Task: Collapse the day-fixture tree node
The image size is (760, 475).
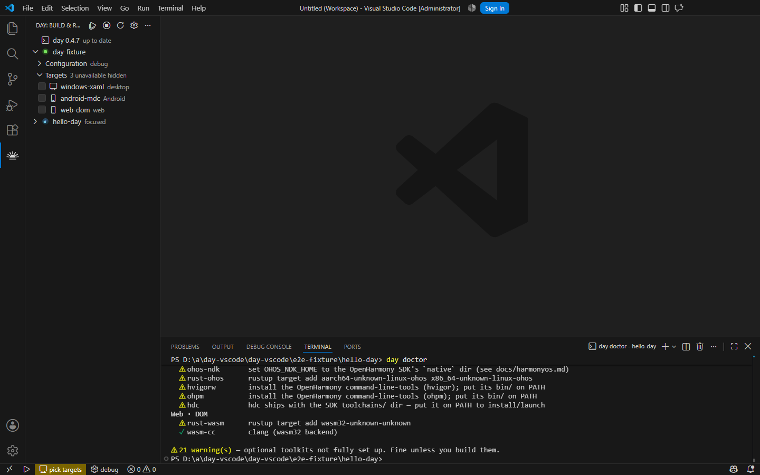Action: (35, 52)
